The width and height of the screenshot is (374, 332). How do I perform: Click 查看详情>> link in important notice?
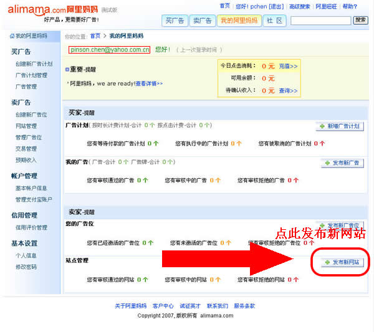[x=149, y=83]
